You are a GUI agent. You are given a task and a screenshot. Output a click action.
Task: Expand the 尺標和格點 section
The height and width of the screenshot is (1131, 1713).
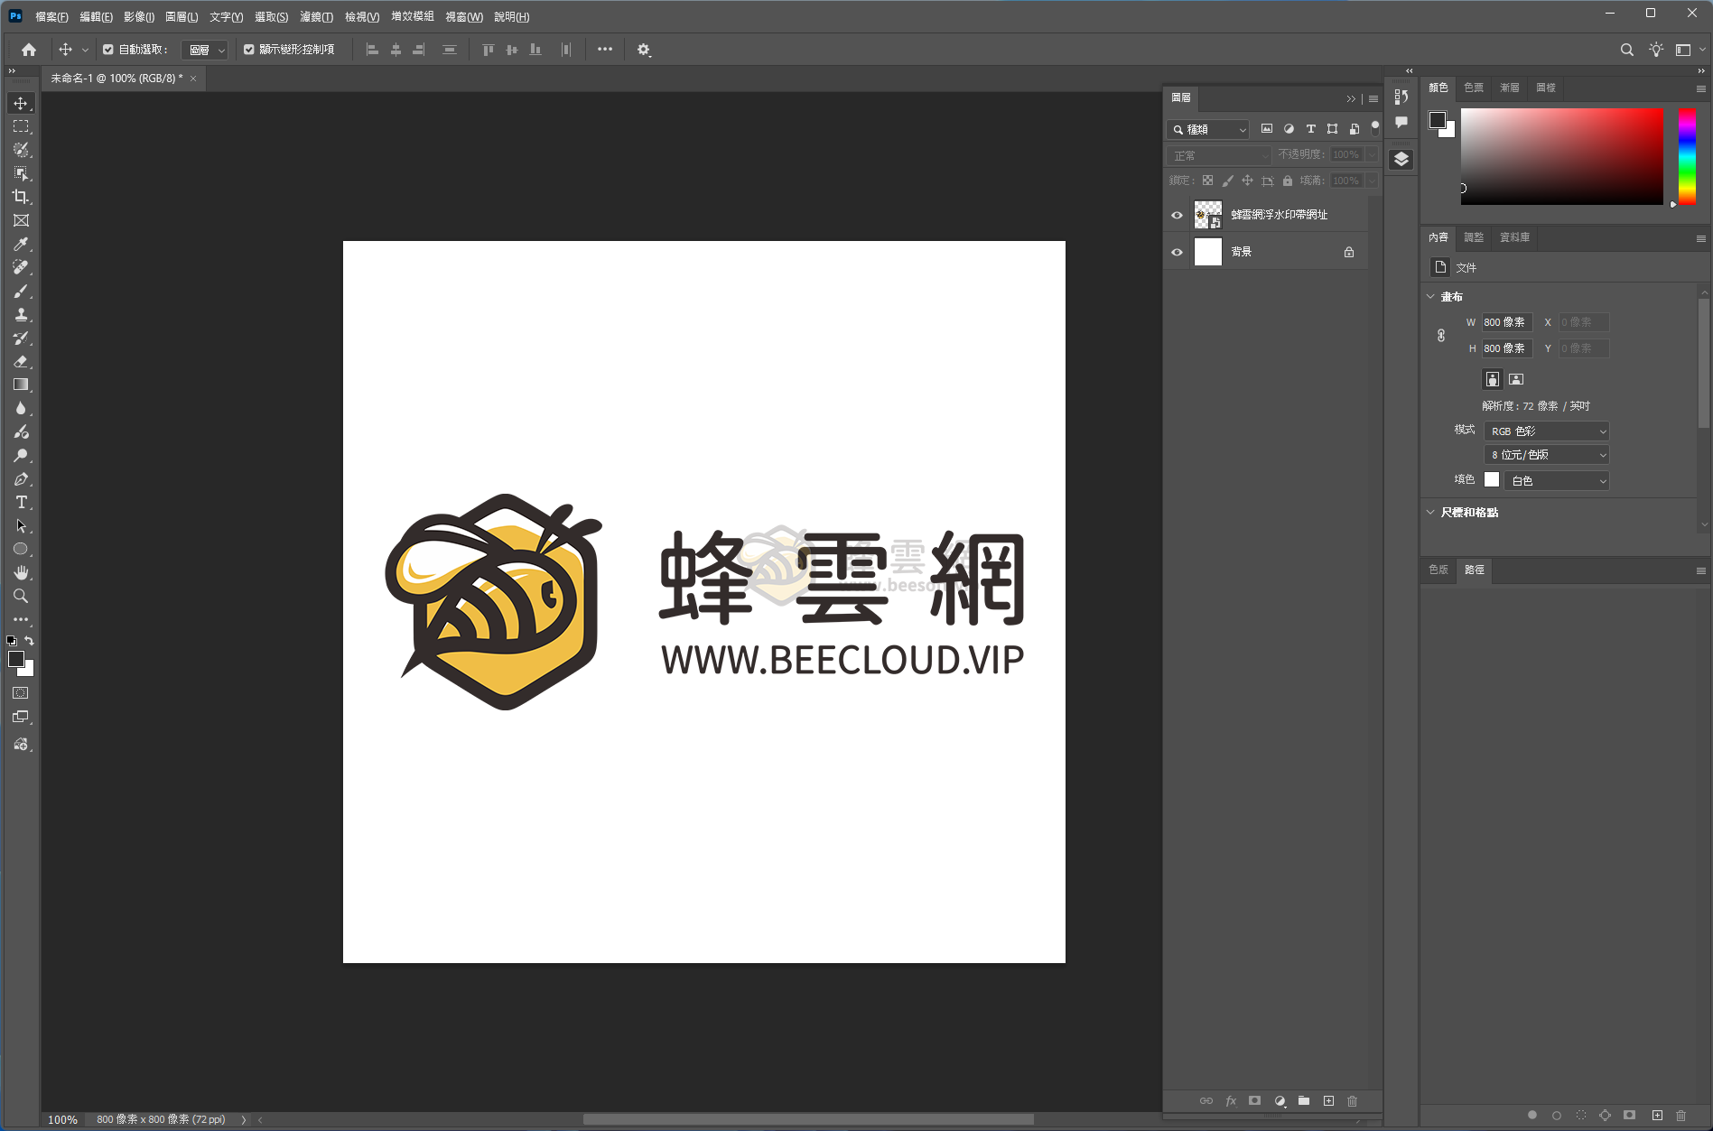tap(1430, 512)
